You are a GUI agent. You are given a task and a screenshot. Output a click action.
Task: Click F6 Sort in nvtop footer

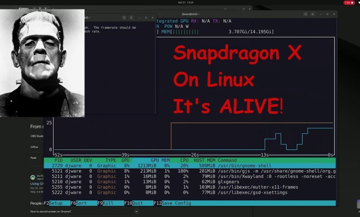pyautogui.click(x=84, y=203)
